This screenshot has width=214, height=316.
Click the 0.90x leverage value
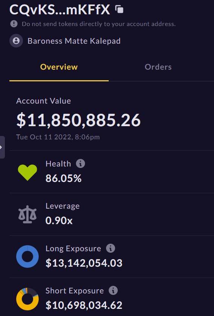tap(59, 221)
